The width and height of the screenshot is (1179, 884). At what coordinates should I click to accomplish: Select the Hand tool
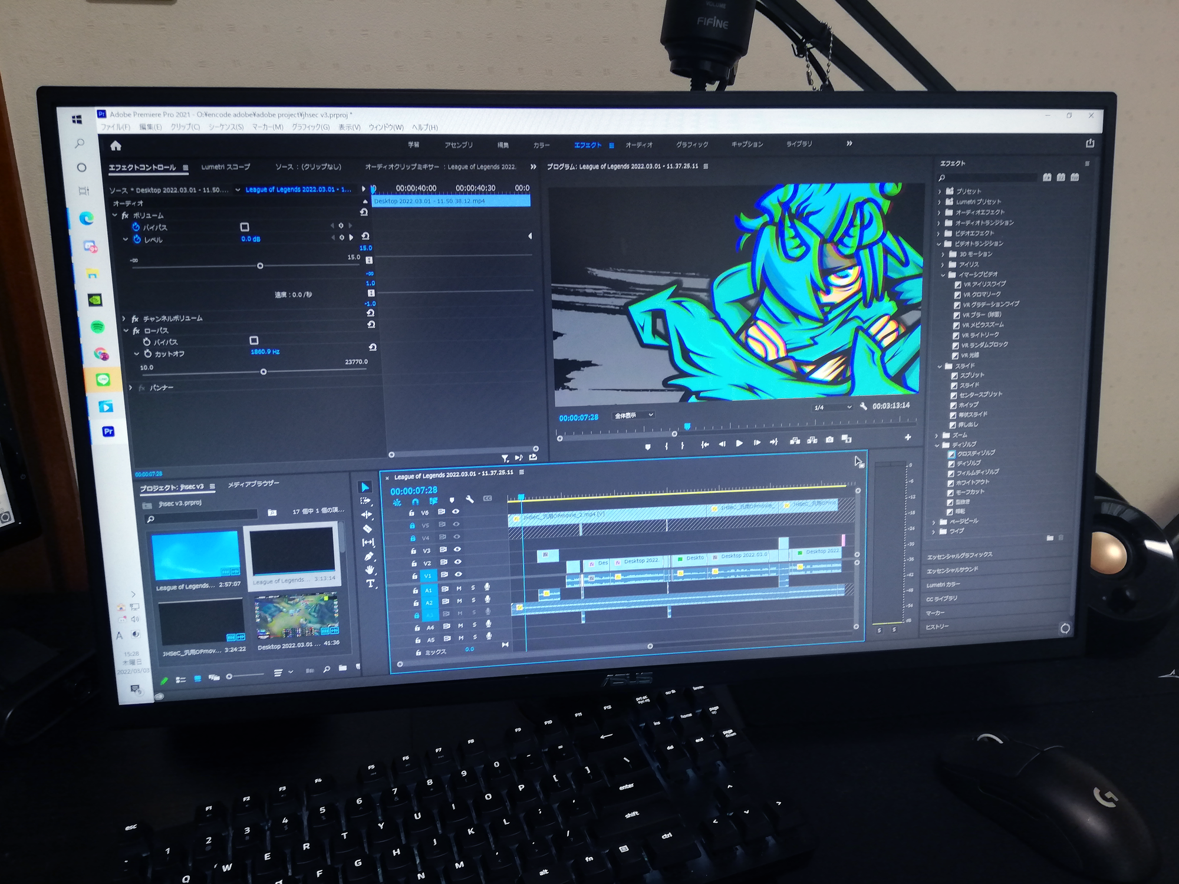point(369,569)
